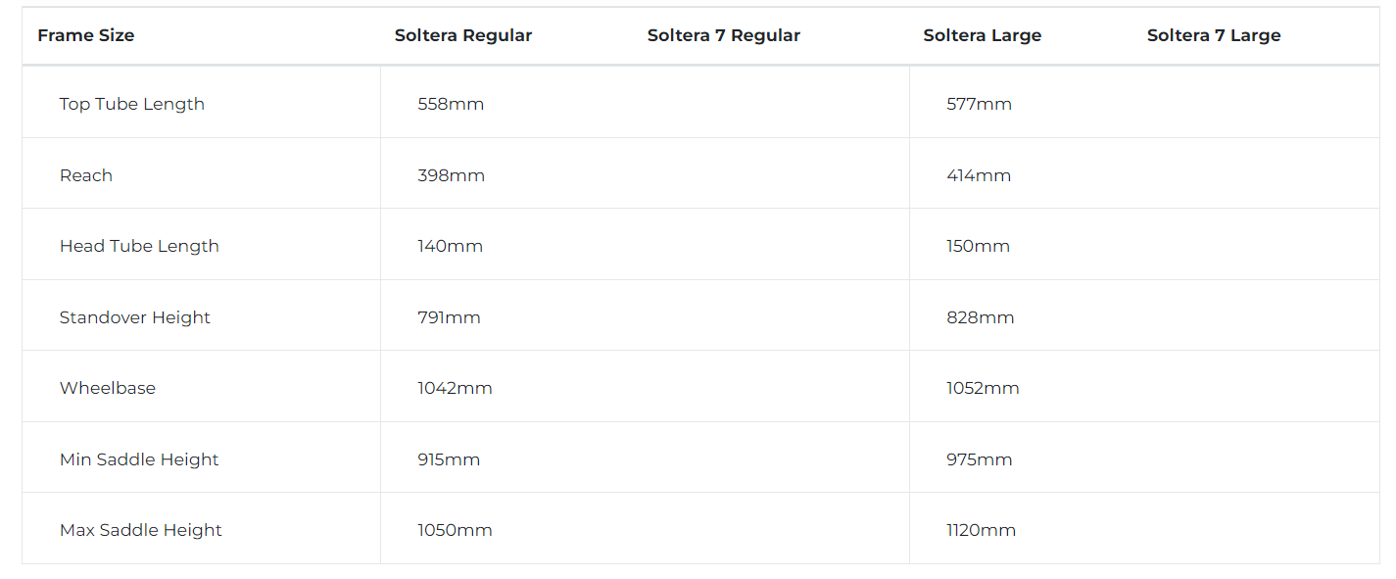Click the 1120mm max saddle value
The height and width of the screenshot is (579, 1396).
pyautogui.click(x=982, y=530)
